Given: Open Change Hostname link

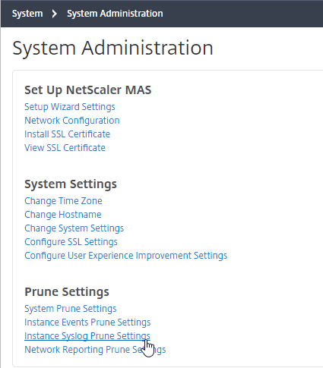Looking at the screenshot, I should click(x=63, y=215).
